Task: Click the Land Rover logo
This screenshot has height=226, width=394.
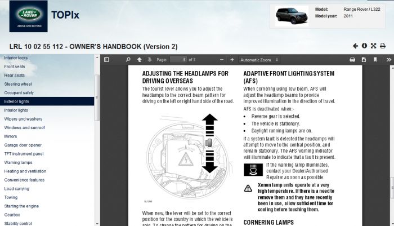Action: pyautogui.click(x=28, y=16)
